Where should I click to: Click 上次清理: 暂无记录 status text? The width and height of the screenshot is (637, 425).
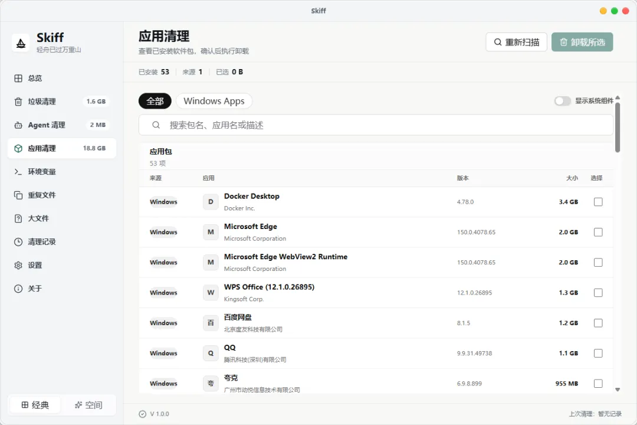(595, 414)
